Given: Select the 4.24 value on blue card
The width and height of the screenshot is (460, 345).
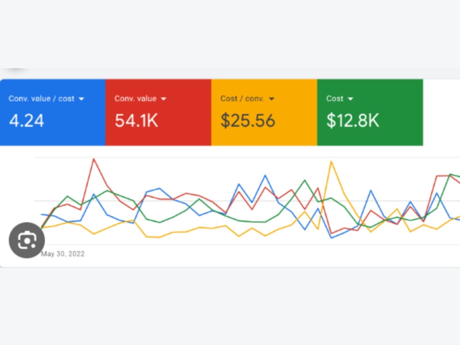Looking at the screenshot, I should [27, 121].
